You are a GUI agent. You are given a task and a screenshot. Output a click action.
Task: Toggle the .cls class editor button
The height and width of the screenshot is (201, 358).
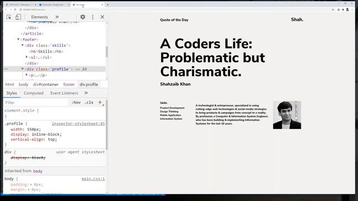[x=89, y=103]
